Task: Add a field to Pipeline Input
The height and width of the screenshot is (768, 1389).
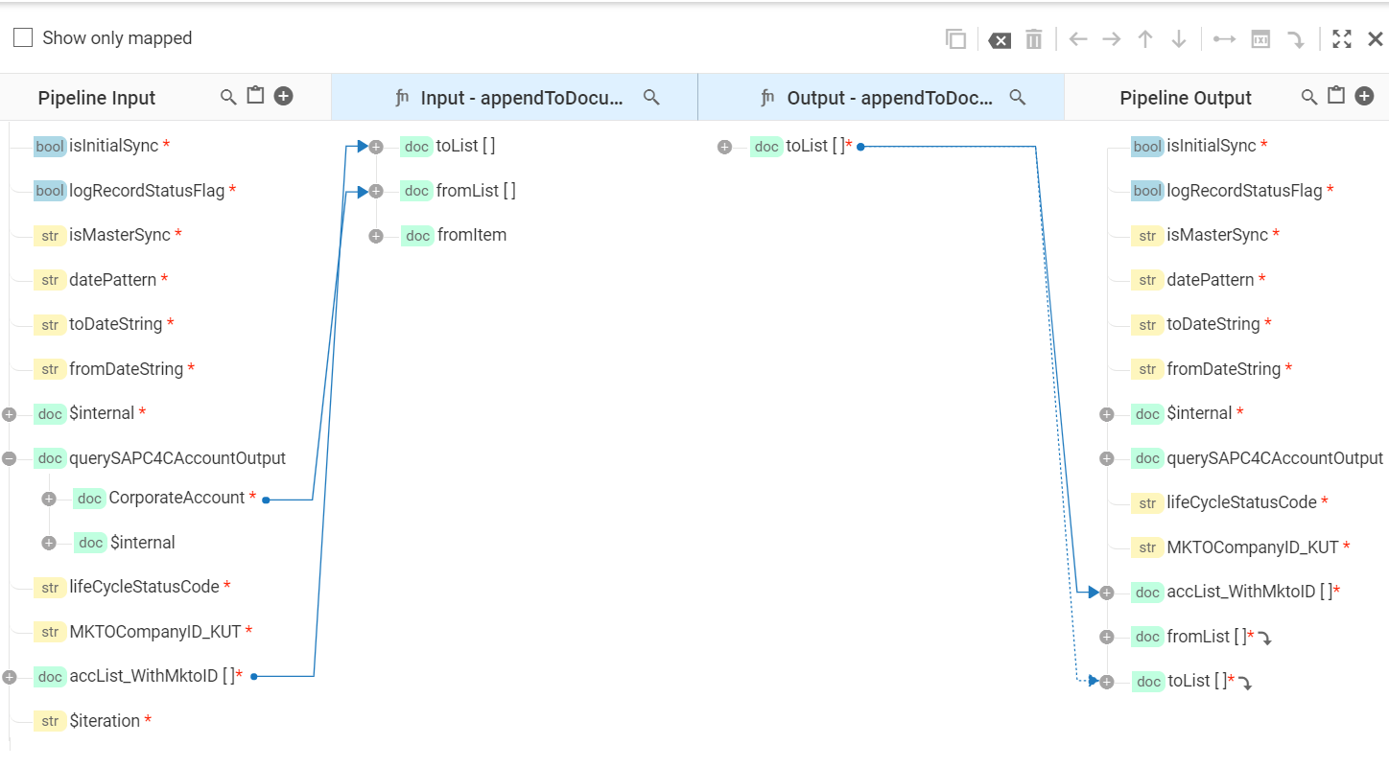Action: 284,96
